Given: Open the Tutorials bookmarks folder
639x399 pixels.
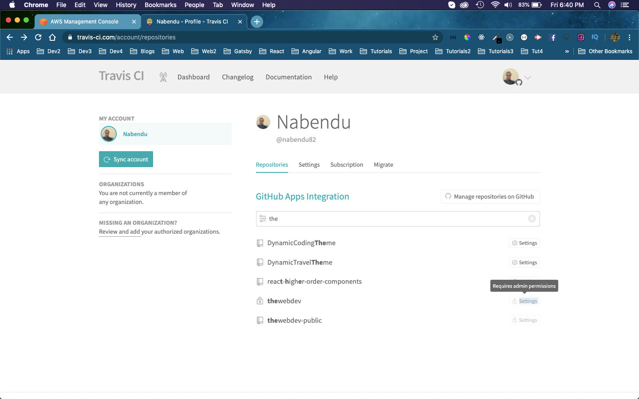Looking at the screenshot, I should [x=376, y=51].
